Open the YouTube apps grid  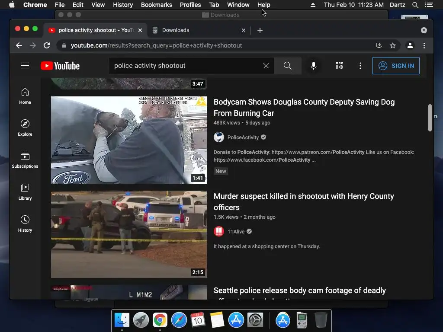coord(339,66)
